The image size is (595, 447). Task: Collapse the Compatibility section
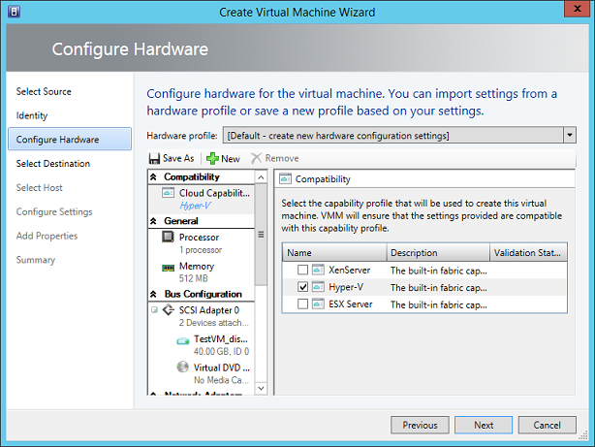point(152,177)
